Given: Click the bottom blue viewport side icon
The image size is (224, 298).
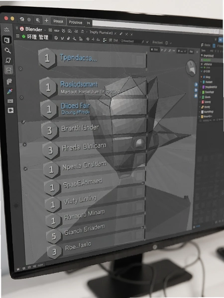Looking at the screenshot, I should click(196, 96).
